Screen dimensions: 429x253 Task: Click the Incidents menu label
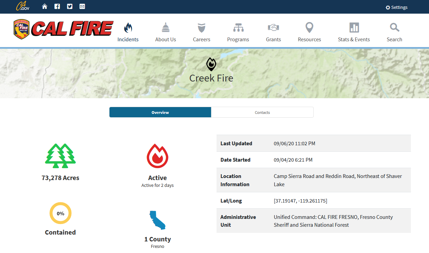coord(128,40)
